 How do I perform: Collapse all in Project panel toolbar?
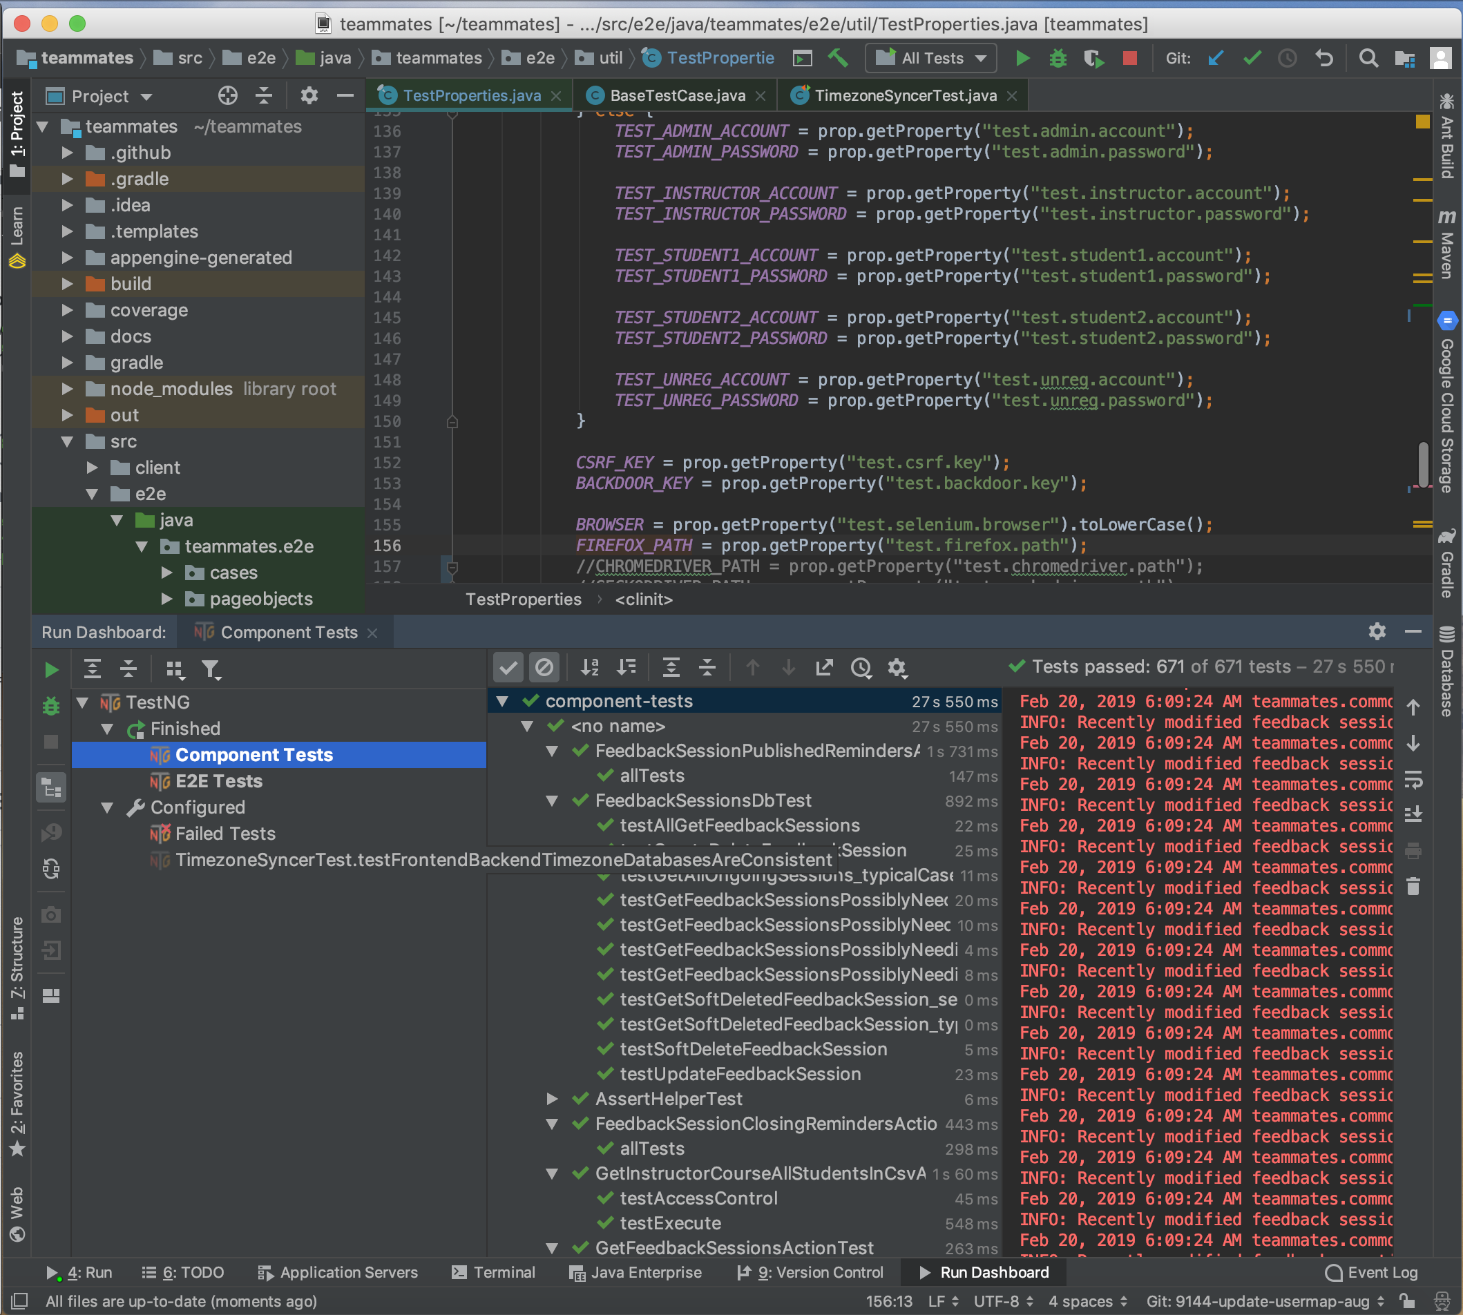tap(264, 95)
